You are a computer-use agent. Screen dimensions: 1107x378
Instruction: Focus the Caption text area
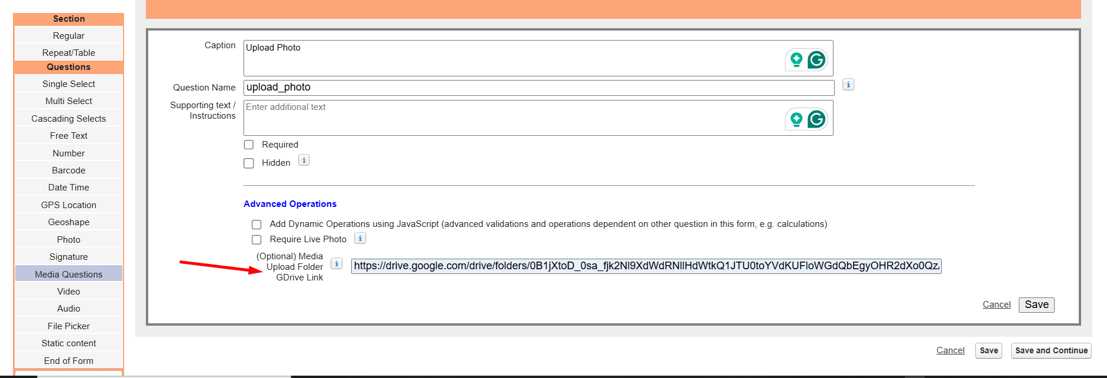point(538,58)
